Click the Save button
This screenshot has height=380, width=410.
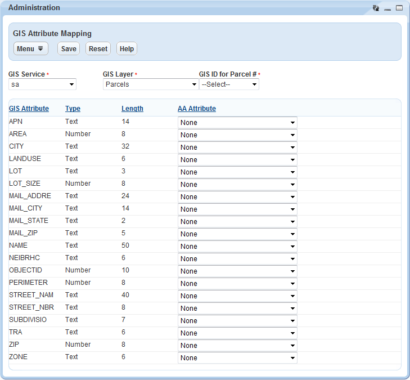pos(69,49)
